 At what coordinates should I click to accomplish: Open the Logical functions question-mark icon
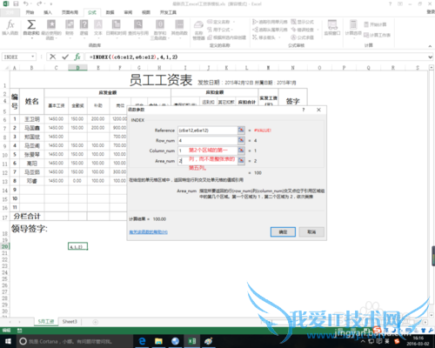pos(84,28)
